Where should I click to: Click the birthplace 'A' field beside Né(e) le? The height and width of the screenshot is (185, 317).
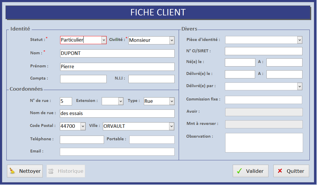coord(284,62)
